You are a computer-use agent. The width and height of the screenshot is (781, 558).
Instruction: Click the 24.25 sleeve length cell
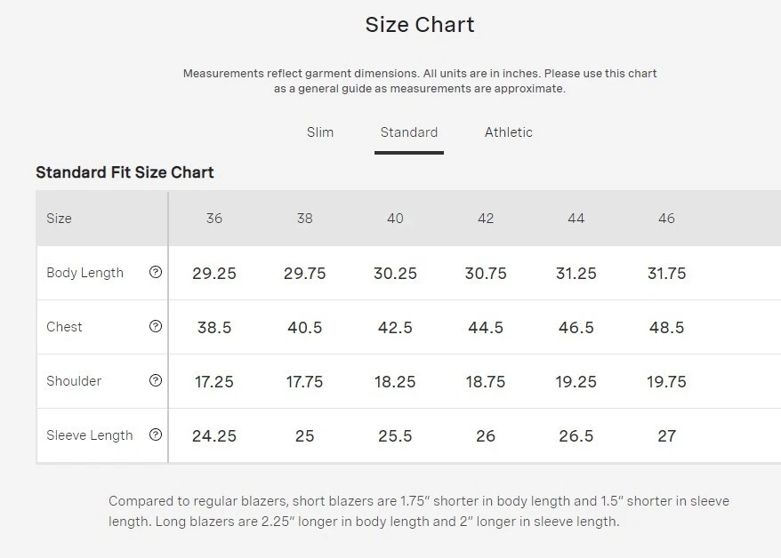(x=214, y=435)
